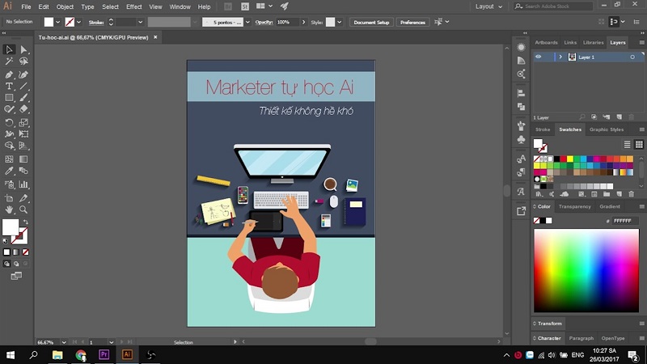Select the Eraser tool
The image size is (647, 364).
tap(23, 109)
